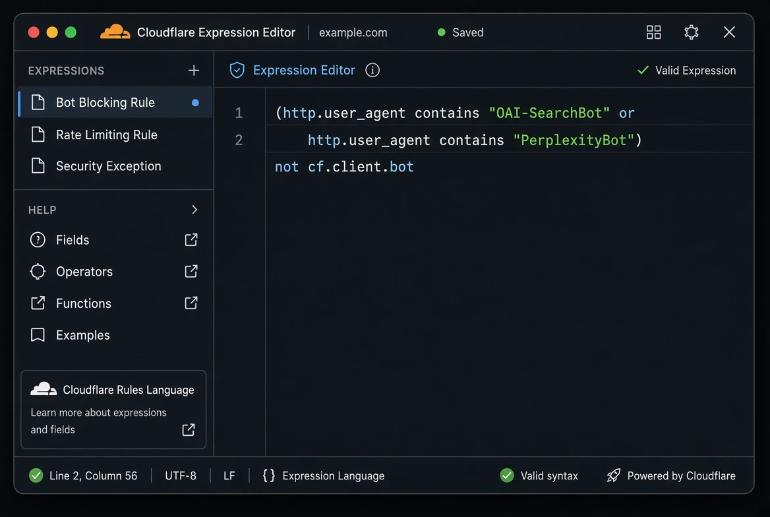This screenshot has width=770, height=517.
Task: Click the EXPRESSIONS section header
Action: 67,71
